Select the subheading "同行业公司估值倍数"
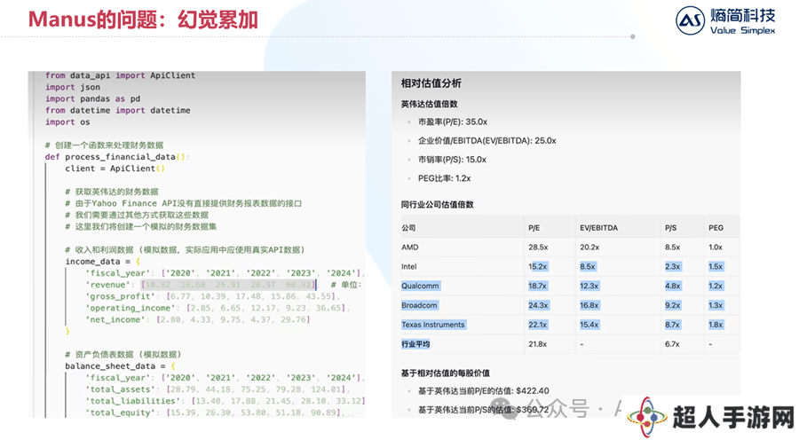Viewport: 799px width, 440px height. point(437,204)
